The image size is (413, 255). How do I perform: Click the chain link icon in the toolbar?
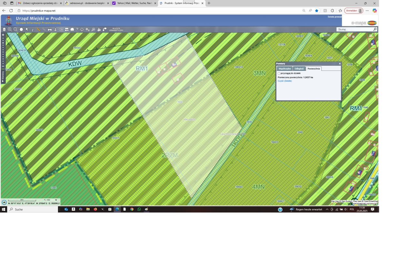coord(44,29)
